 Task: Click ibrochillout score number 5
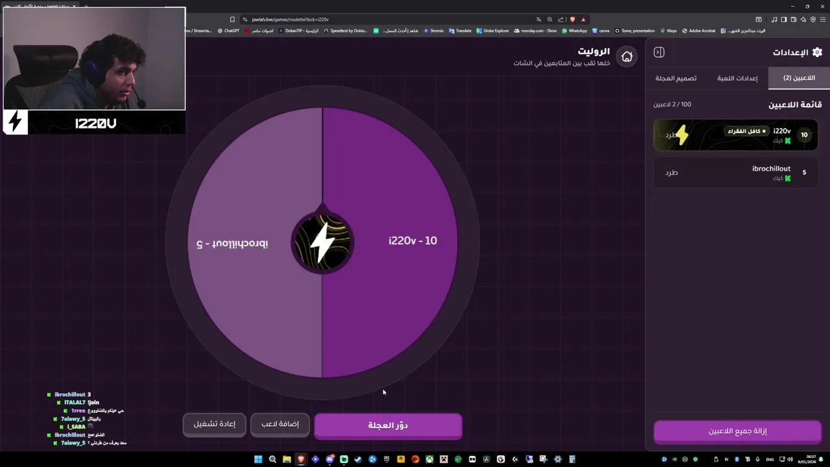804,173
